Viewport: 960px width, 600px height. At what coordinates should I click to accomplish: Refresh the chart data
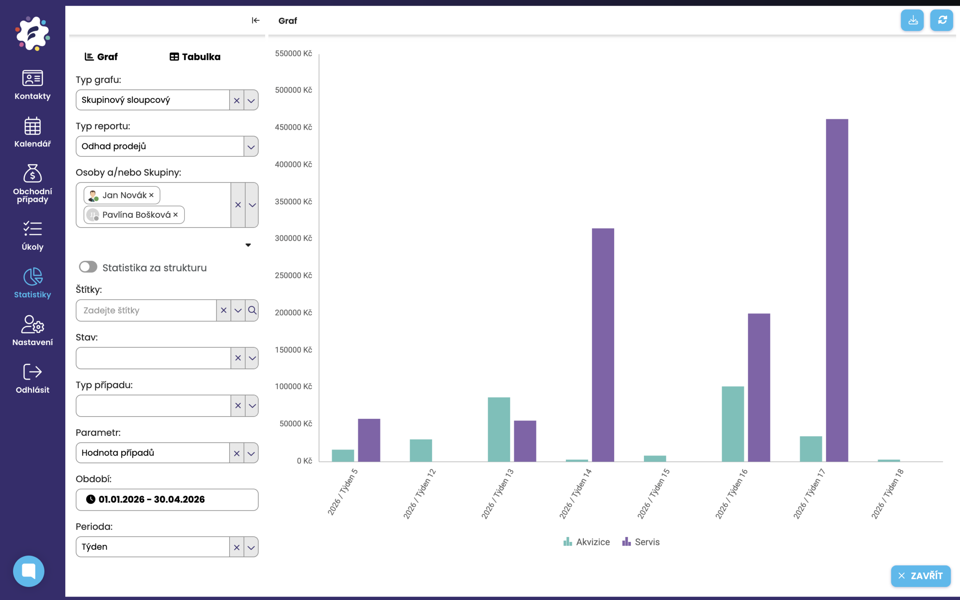coord(941,20)
